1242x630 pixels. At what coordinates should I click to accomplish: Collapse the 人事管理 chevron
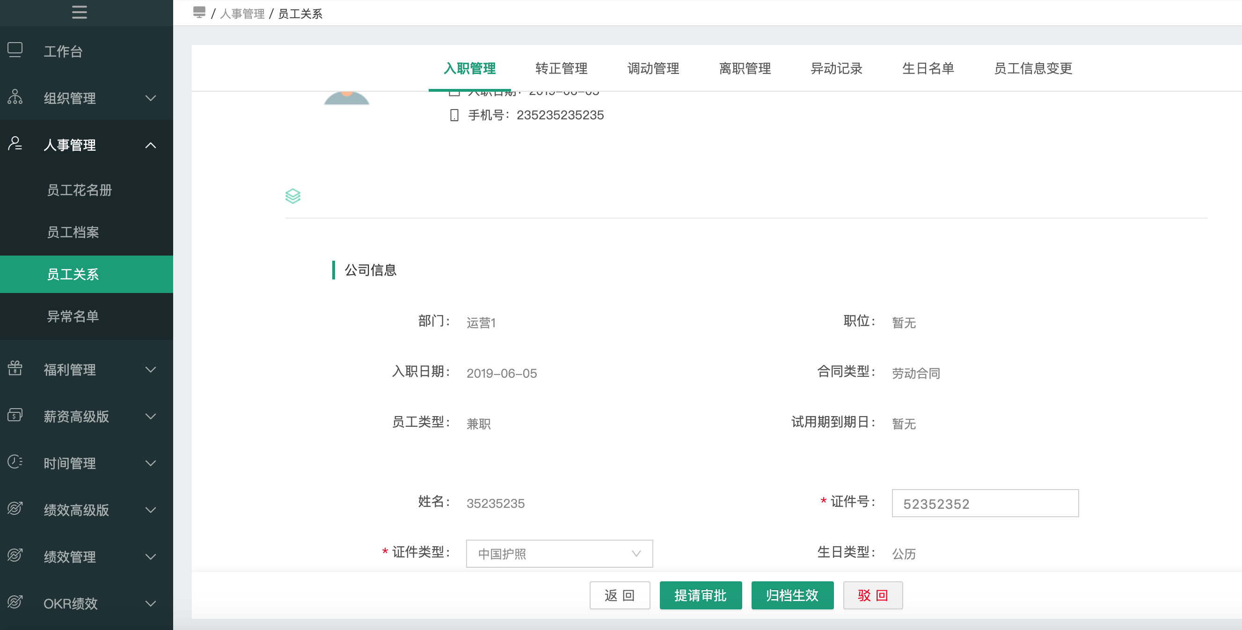tap(151, 145)
